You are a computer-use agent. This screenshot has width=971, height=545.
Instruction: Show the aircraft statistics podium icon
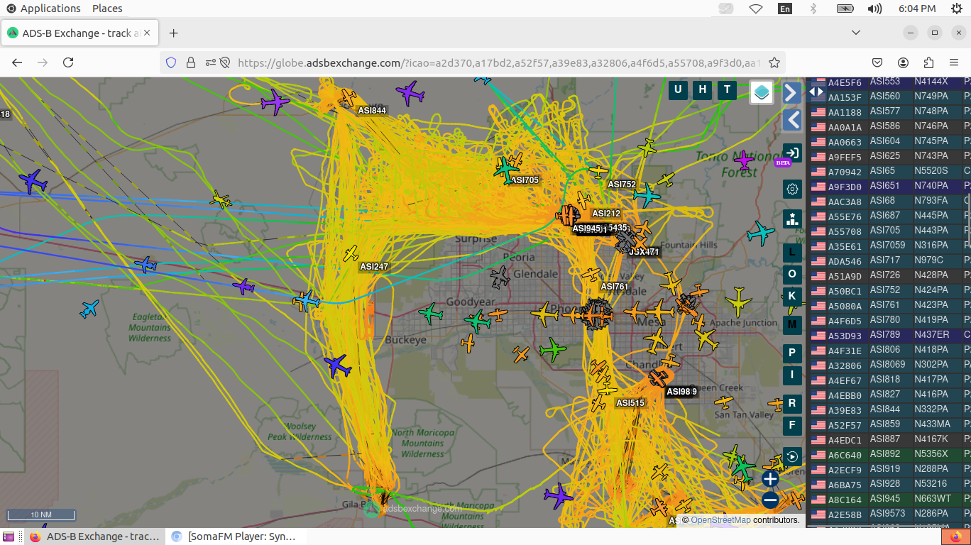pyautogui.click(x=792, y=219)
